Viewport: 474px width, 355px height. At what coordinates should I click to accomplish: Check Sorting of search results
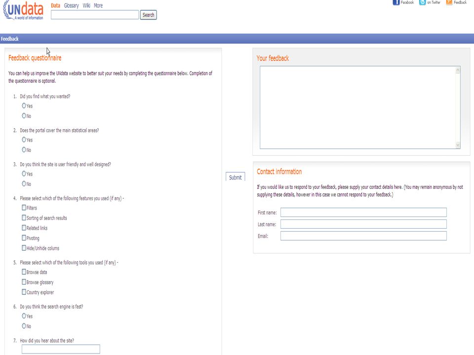(24, 217)
